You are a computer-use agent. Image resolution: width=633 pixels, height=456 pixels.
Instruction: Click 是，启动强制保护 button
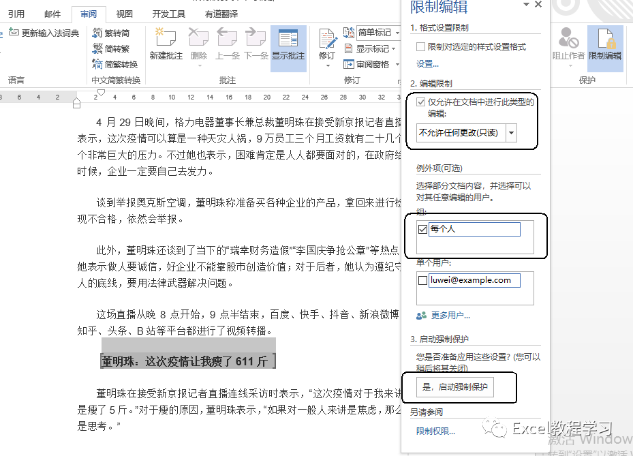click(x=455, y=387)
